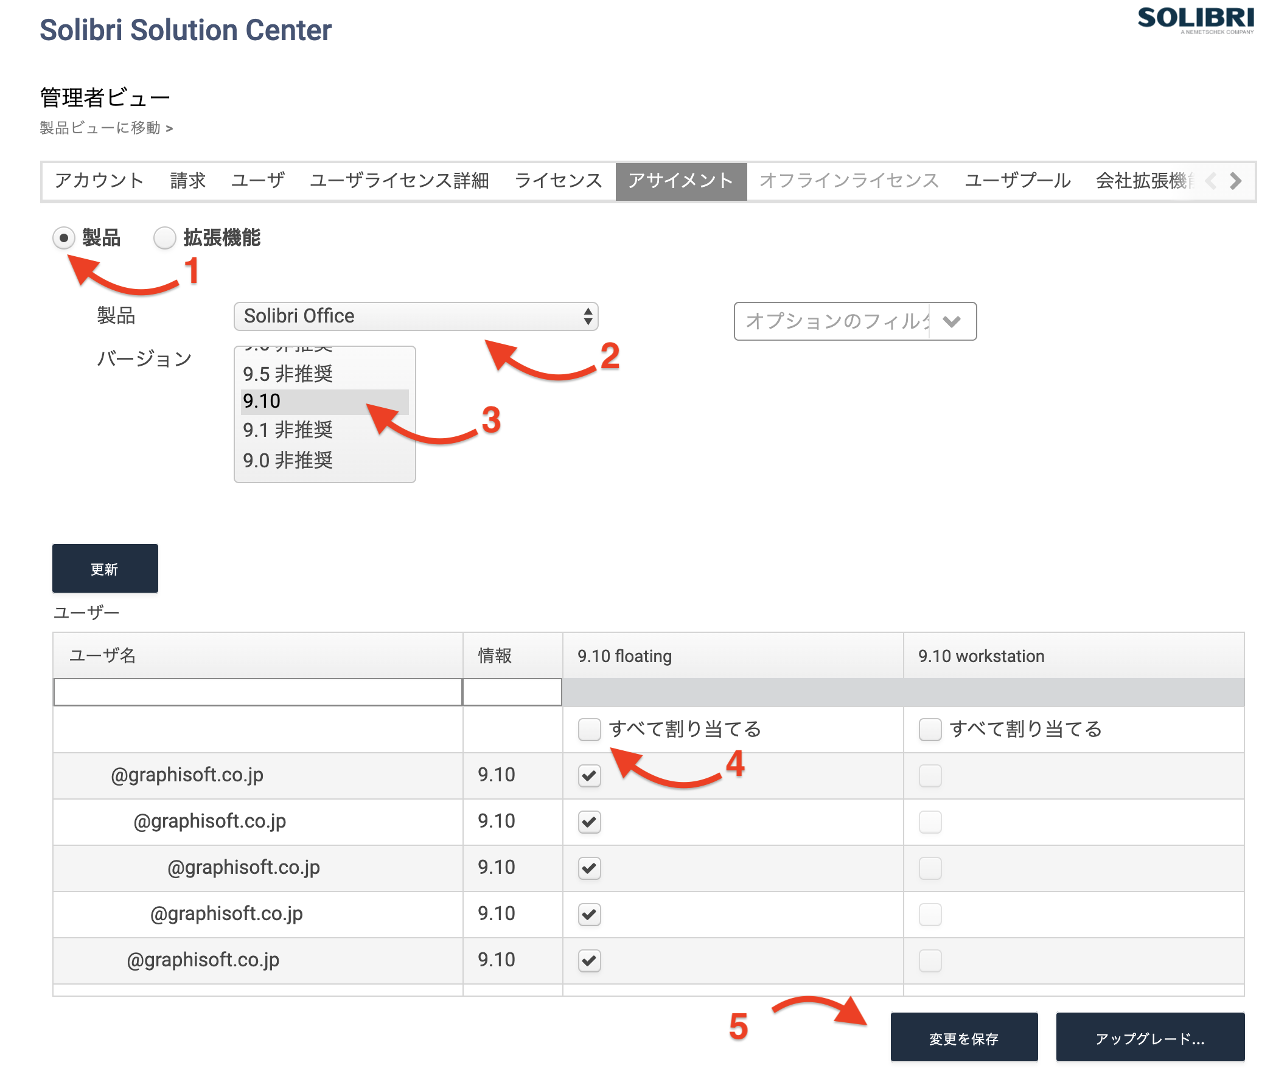Uncheck floating box in third @graphisoft.co.jp row
Image resolution: width=1273 pixels, height=1071 pixels.
589,868
